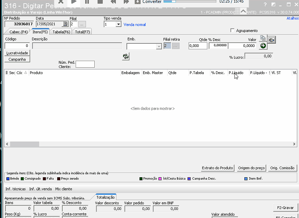The width and height of the screenshot is (299, 218).
Task: Click the Campanha button
Action: coord(17,59)
